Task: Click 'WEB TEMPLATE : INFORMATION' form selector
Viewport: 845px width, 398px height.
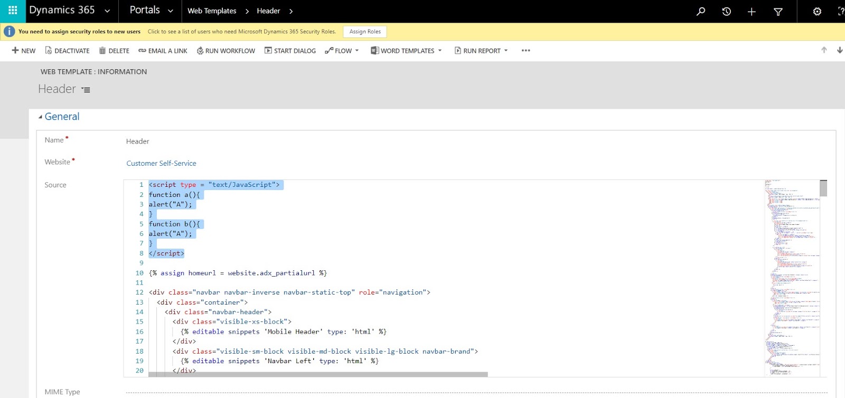Action: click(x=93, y=72)
